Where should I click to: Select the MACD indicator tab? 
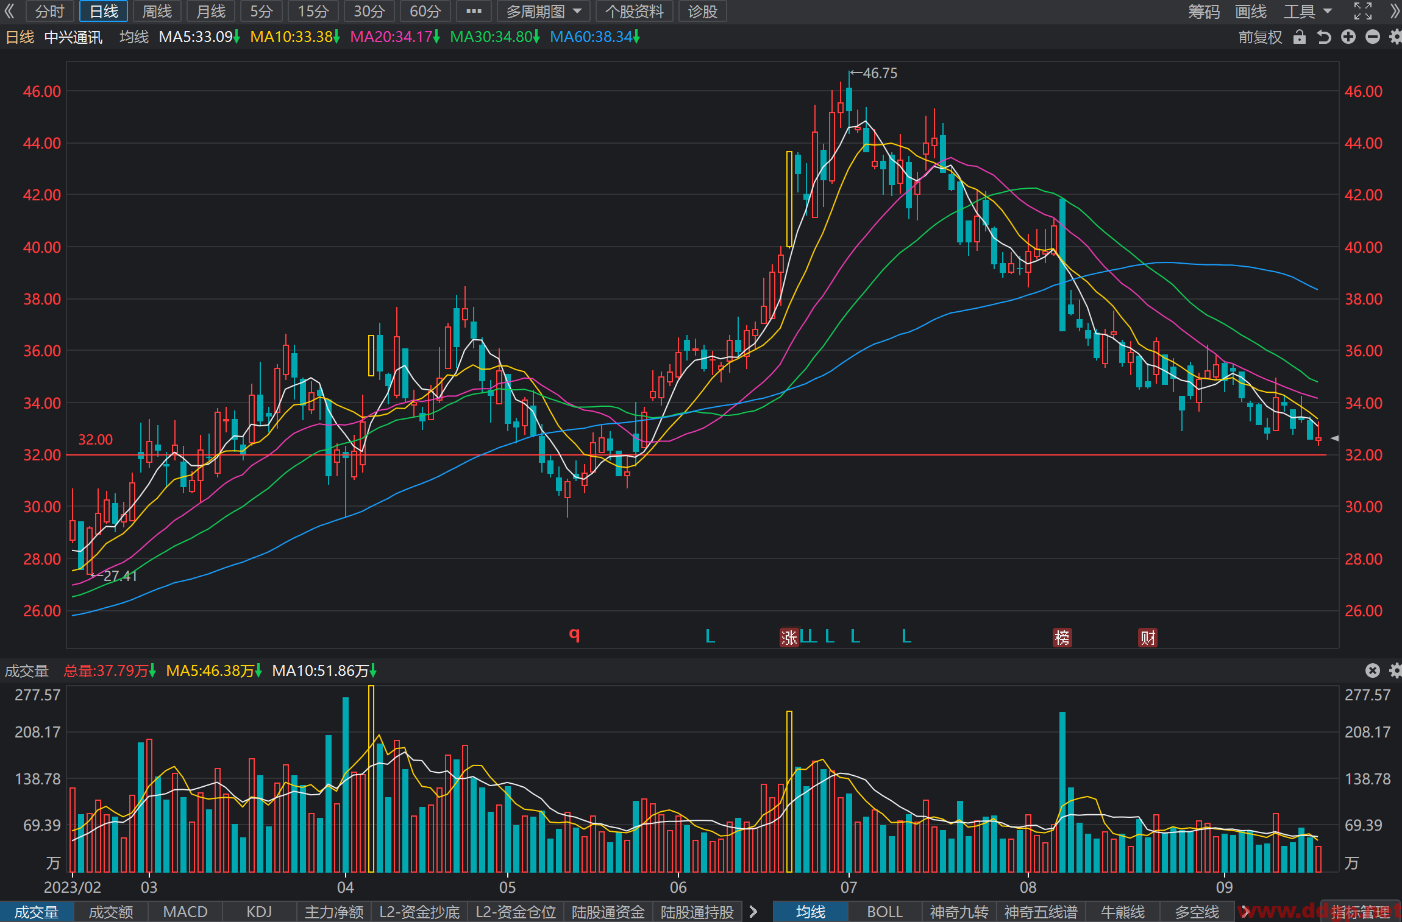pos(185,912)
